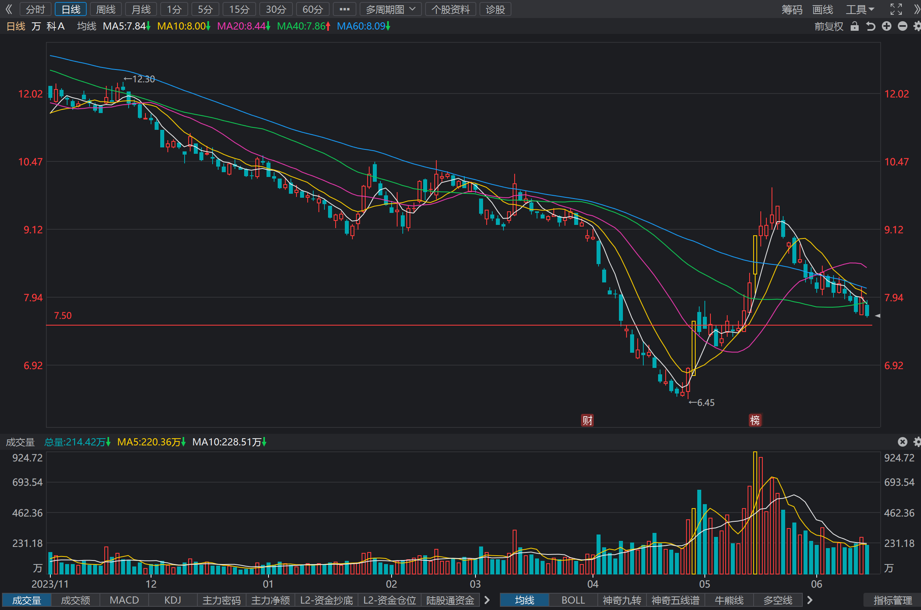Screen dimensions: 921x610
Task: Click the 成交量 panel title label
Action: pos(20,442)
